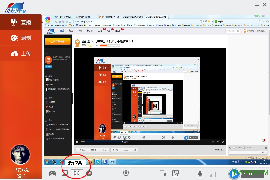270x180 pixels.
Task: Tick the second checkbox above chat input
Action: click(244, 148)
